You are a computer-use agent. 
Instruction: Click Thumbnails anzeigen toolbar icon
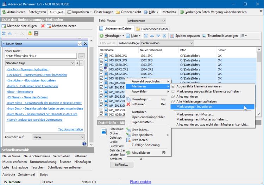point(205,36)
